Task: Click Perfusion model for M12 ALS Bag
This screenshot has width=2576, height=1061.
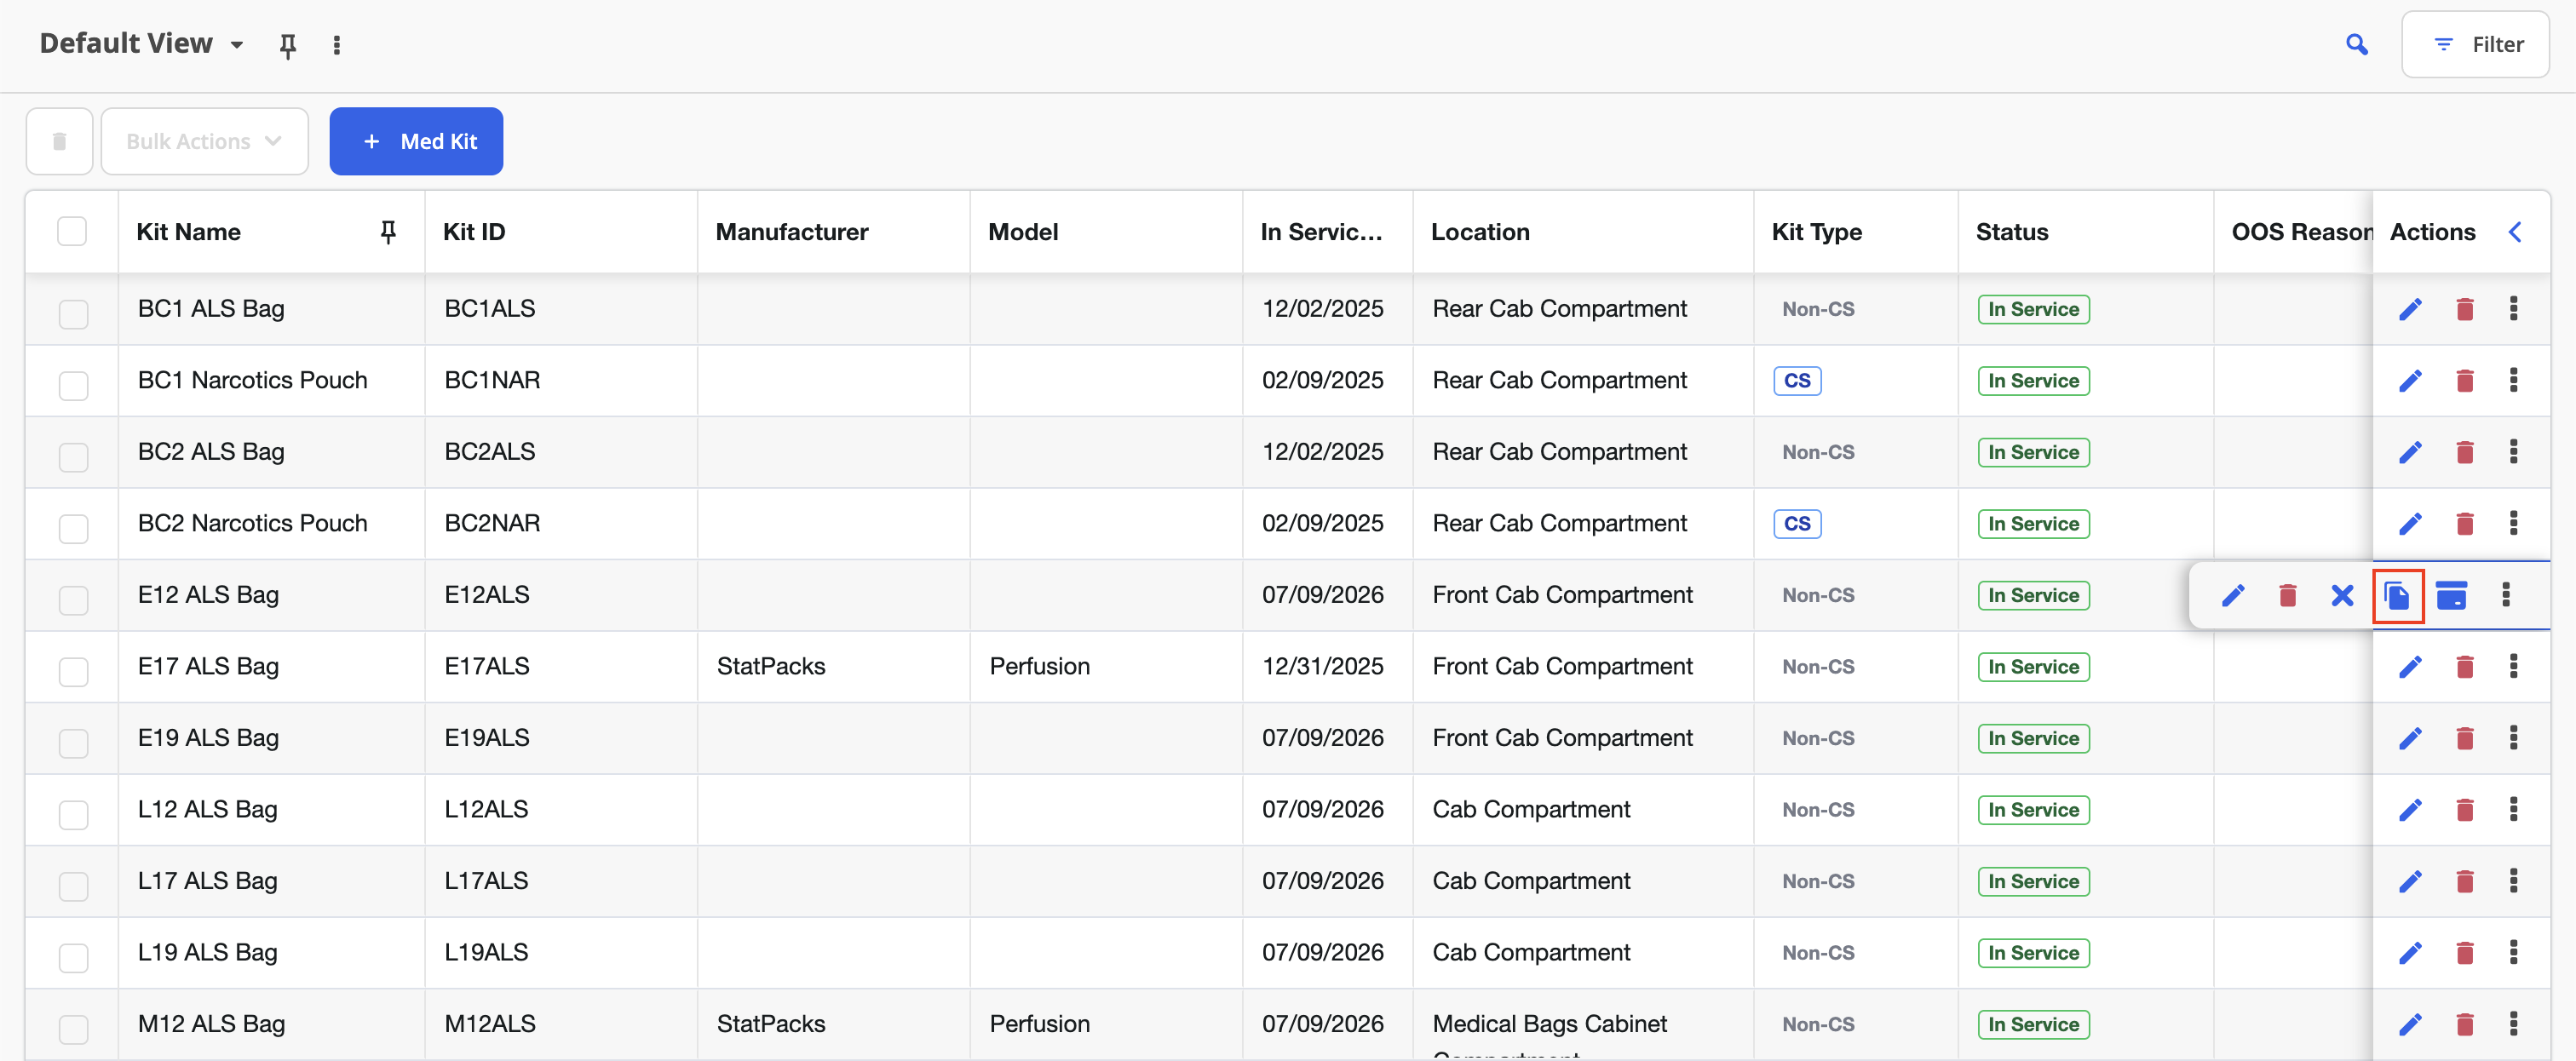Action: point(1039,1025)
